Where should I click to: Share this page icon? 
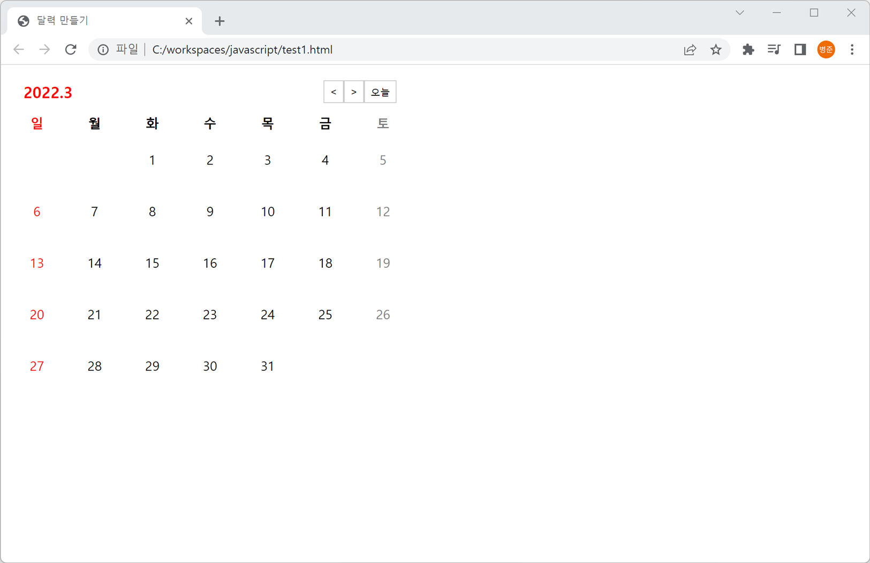[x=690, y=50]
